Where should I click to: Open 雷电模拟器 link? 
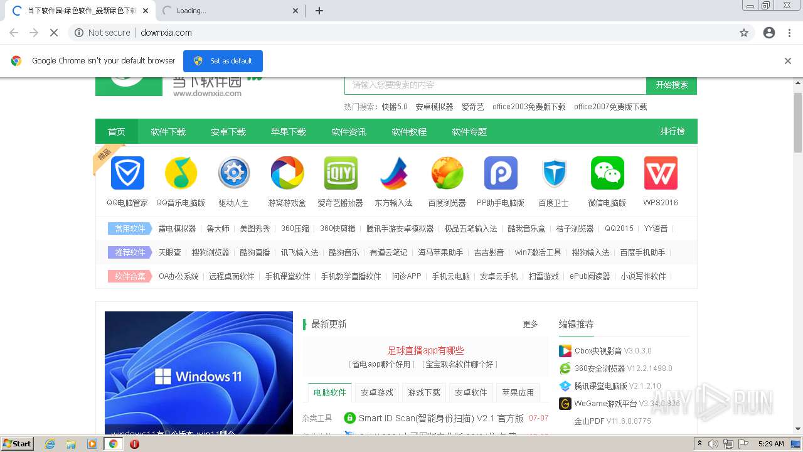click(177, 229)
